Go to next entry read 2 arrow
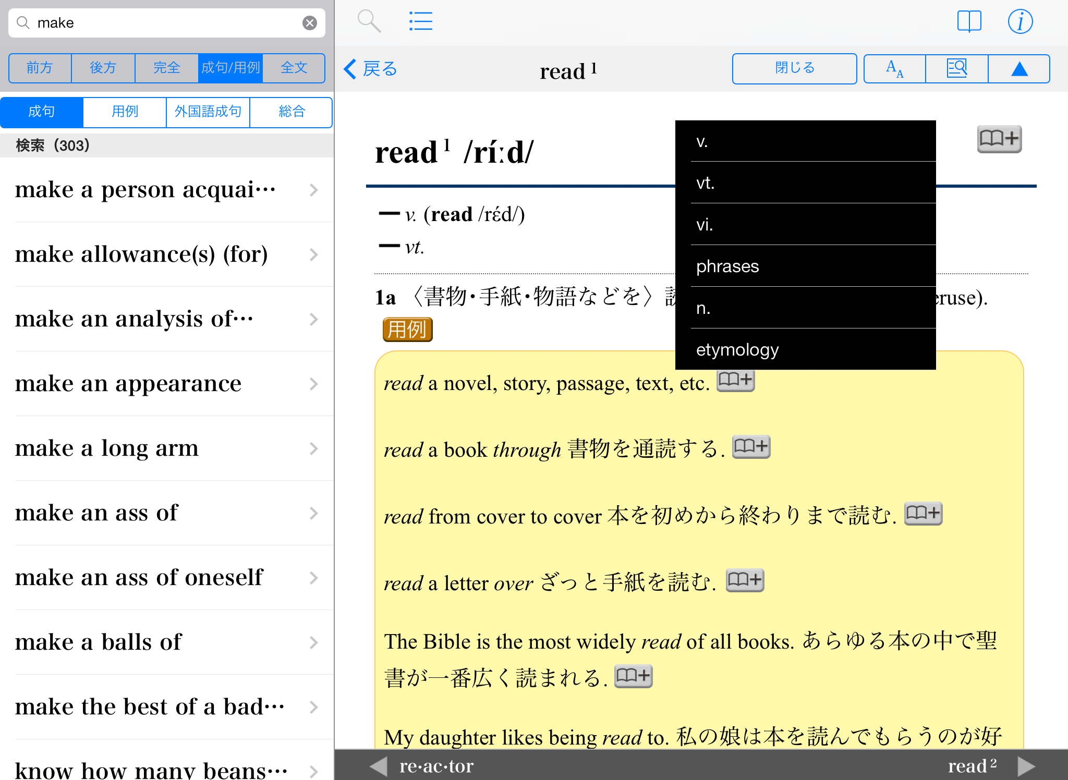This screenshot has width=1068, height=780. 1026,766
